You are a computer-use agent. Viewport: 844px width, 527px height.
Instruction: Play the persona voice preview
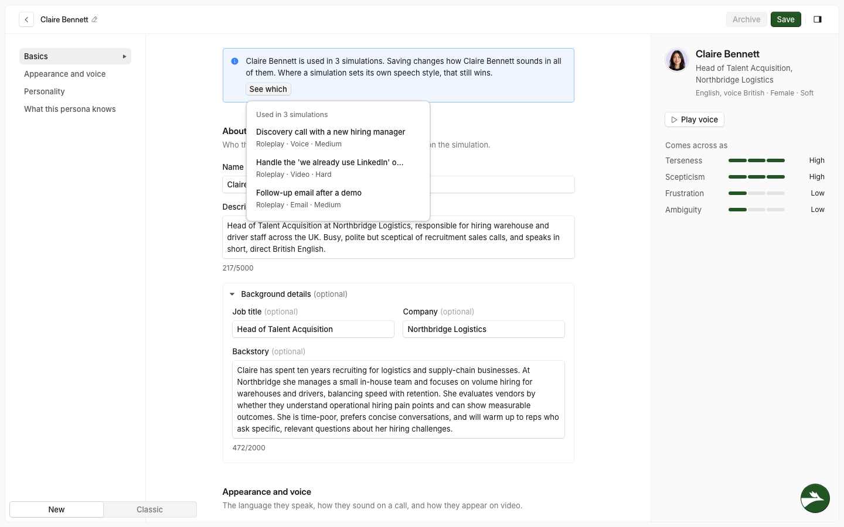(695, 119)
